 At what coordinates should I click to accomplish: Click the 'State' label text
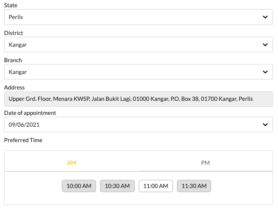(10, 5)
